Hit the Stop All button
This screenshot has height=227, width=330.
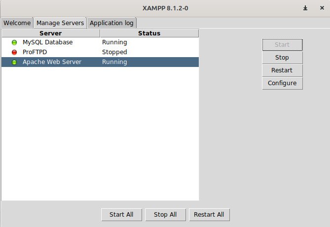(165, 215)
